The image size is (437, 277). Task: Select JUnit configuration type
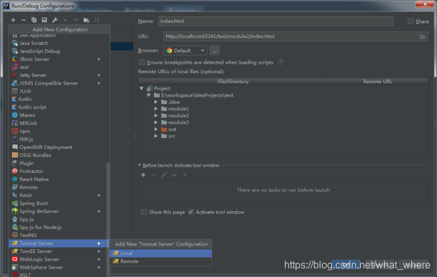tap(59, 91)
